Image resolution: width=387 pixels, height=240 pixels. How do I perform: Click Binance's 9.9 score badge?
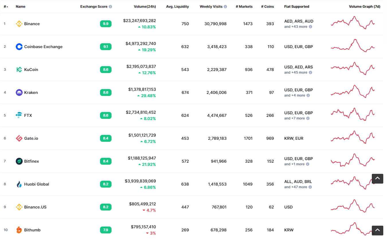point(106,24)
